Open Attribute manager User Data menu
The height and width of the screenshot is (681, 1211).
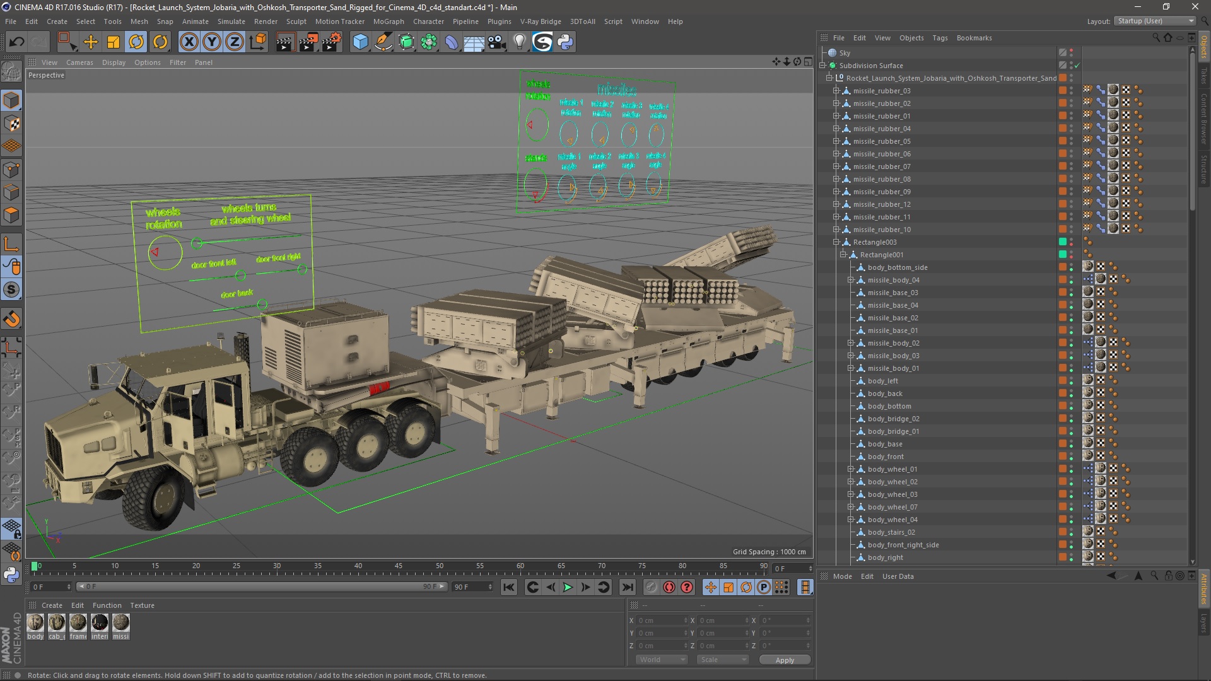click(x=898, y=576)
